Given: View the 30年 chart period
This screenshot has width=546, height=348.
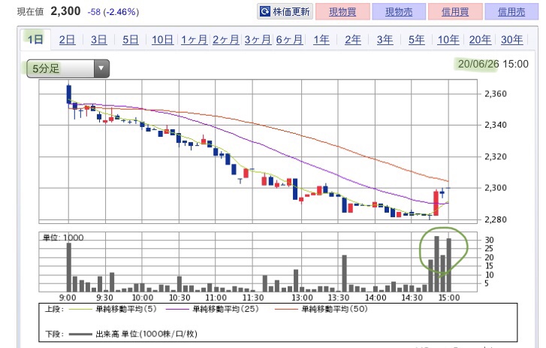Looking at the screenshot, I should click(511, 40).
